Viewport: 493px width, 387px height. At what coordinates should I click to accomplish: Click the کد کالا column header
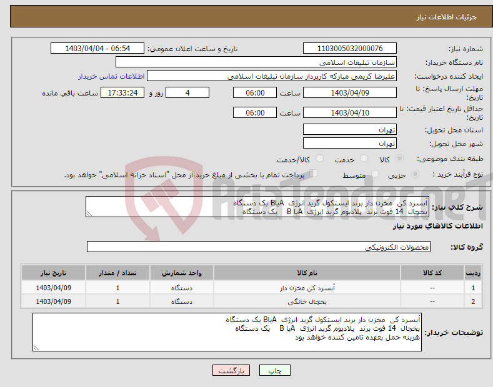(432, 273)
